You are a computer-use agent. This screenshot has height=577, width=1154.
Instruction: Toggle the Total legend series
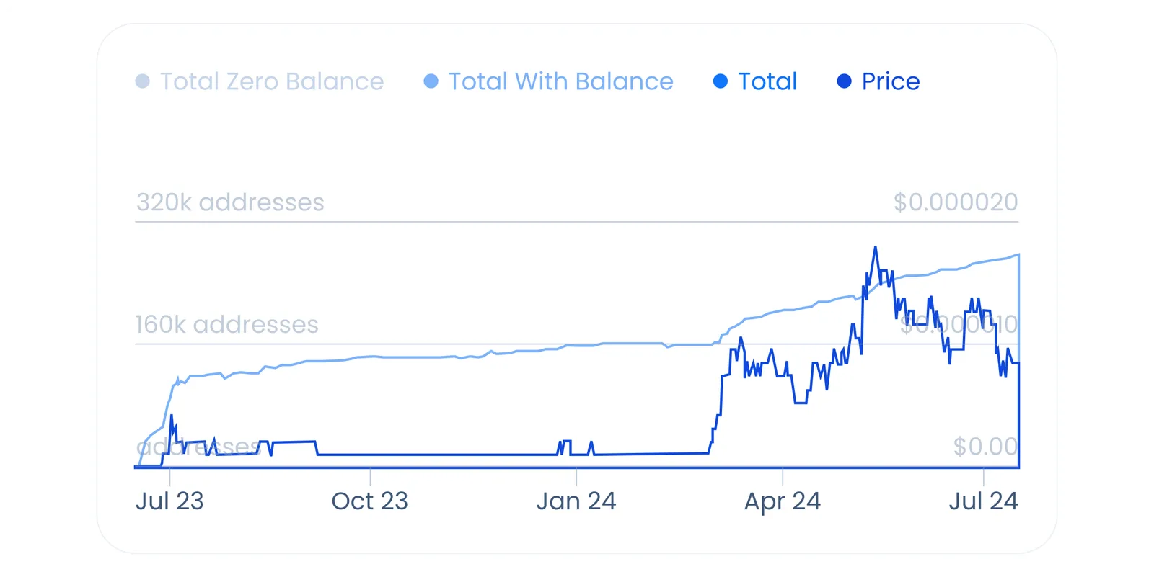click(755, 81)
